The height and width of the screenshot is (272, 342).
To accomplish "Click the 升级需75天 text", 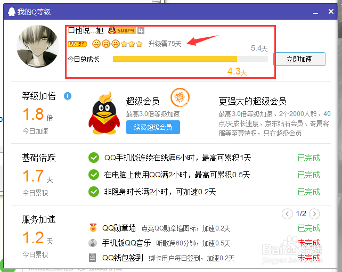I will pyautogui.click(x=165, y=44).
